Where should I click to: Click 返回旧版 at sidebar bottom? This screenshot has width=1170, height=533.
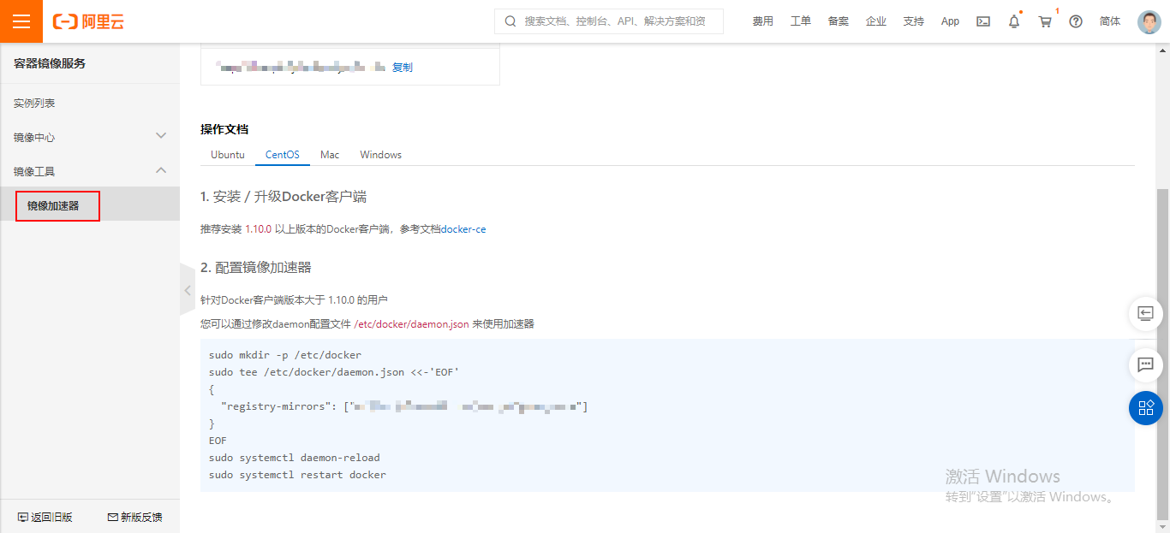[45, 517]
